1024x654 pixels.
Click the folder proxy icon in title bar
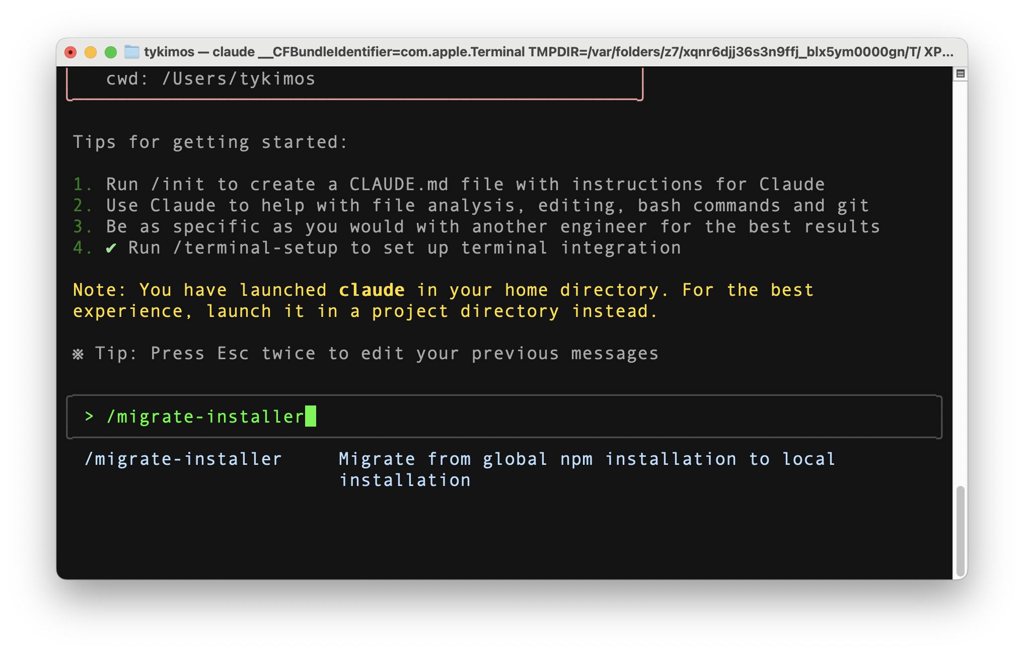click(131, 52)
